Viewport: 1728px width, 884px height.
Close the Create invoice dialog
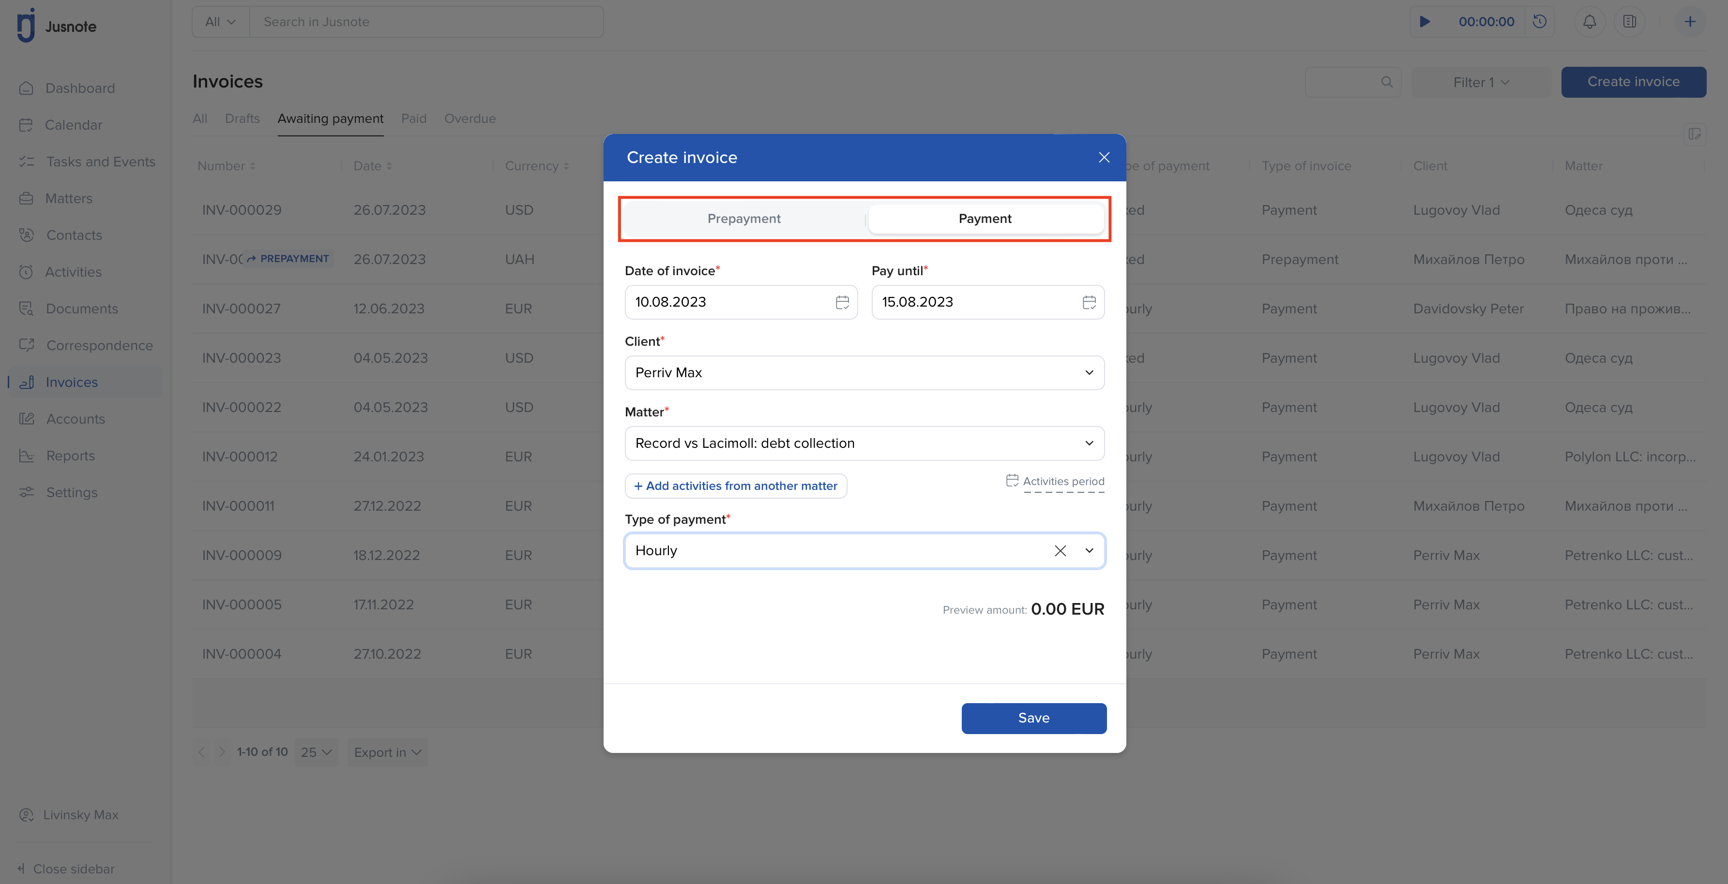pos(1104,158)
